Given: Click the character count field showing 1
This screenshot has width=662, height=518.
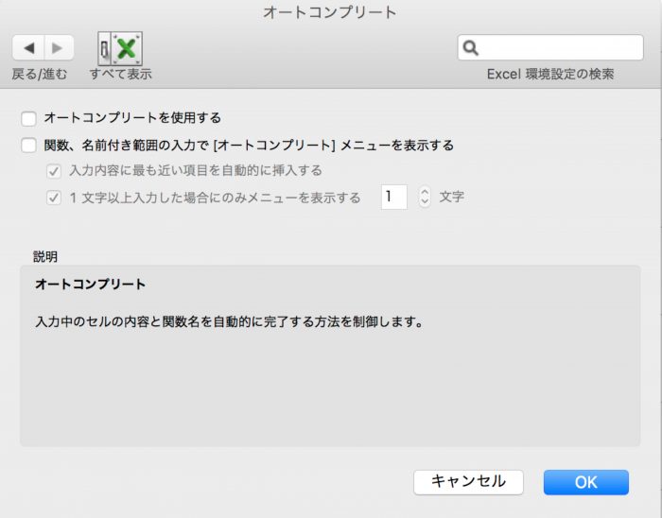Looking at the screenshot, I should tap(393, 197).
